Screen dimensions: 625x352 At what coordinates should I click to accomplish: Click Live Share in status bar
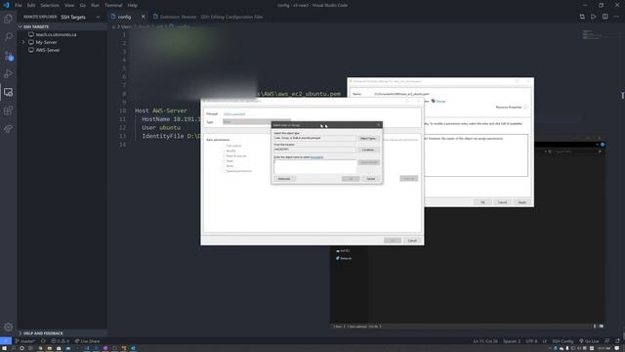pyautogui.click(x=87, y=341)
